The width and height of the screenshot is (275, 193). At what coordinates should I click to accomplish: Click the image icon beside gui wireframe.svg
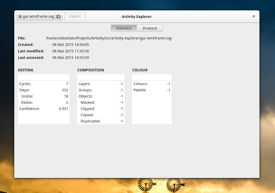pyautogui.click(x=20, y=17)
